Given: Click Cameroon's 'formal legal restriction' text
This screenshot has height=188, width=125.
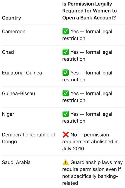Looking at the screenshot, I should (87, 35).
